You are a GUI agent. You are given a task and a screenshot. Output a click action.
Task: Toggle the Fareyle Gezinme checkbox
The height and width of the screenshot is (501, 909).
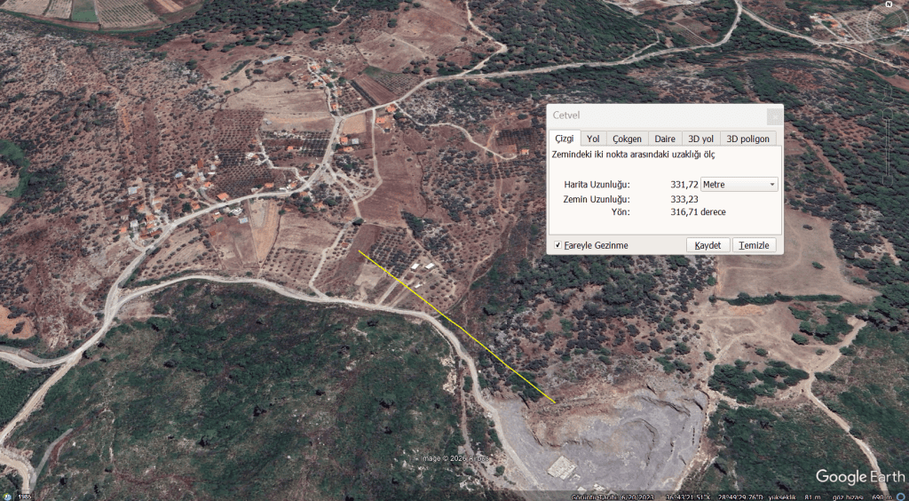coord(557,245)
